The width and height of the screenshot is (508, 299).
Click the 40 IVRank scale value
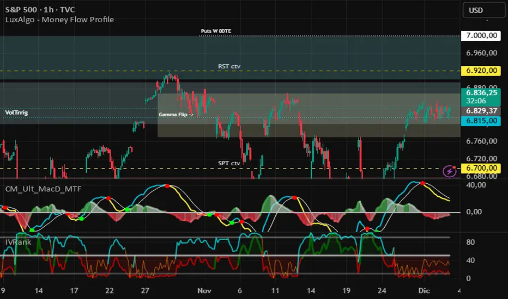pos(470,260)
